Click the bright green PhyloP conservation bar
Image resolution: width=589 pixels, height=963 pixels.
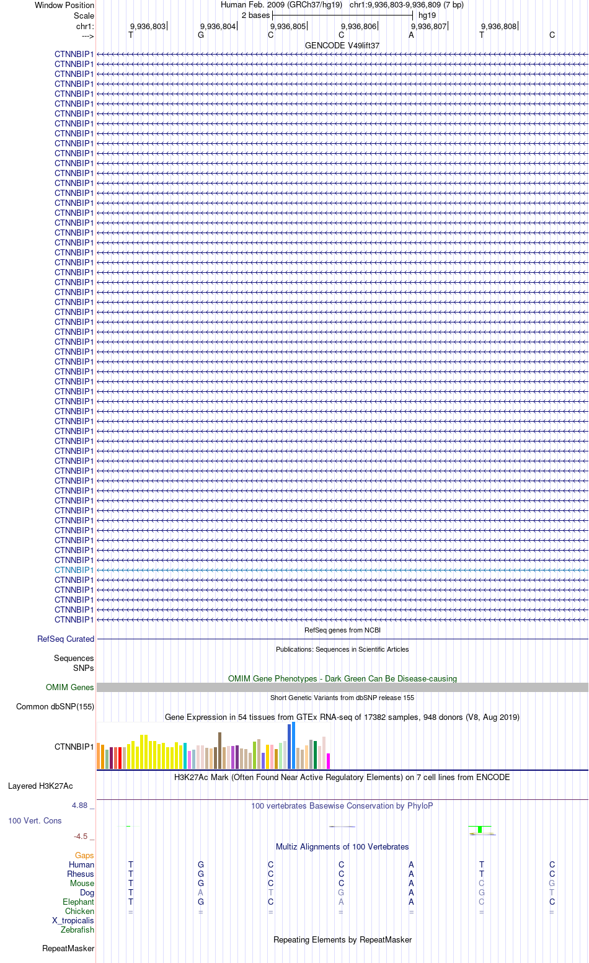pyautogui.click(x=480, y=829)
